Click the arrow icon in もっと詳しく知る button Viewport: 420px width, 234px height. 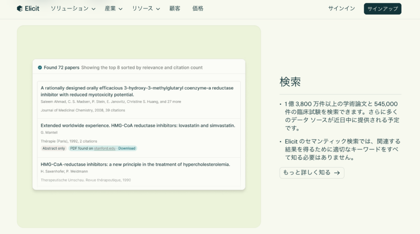pyautogui.click(x=337, y=173)
